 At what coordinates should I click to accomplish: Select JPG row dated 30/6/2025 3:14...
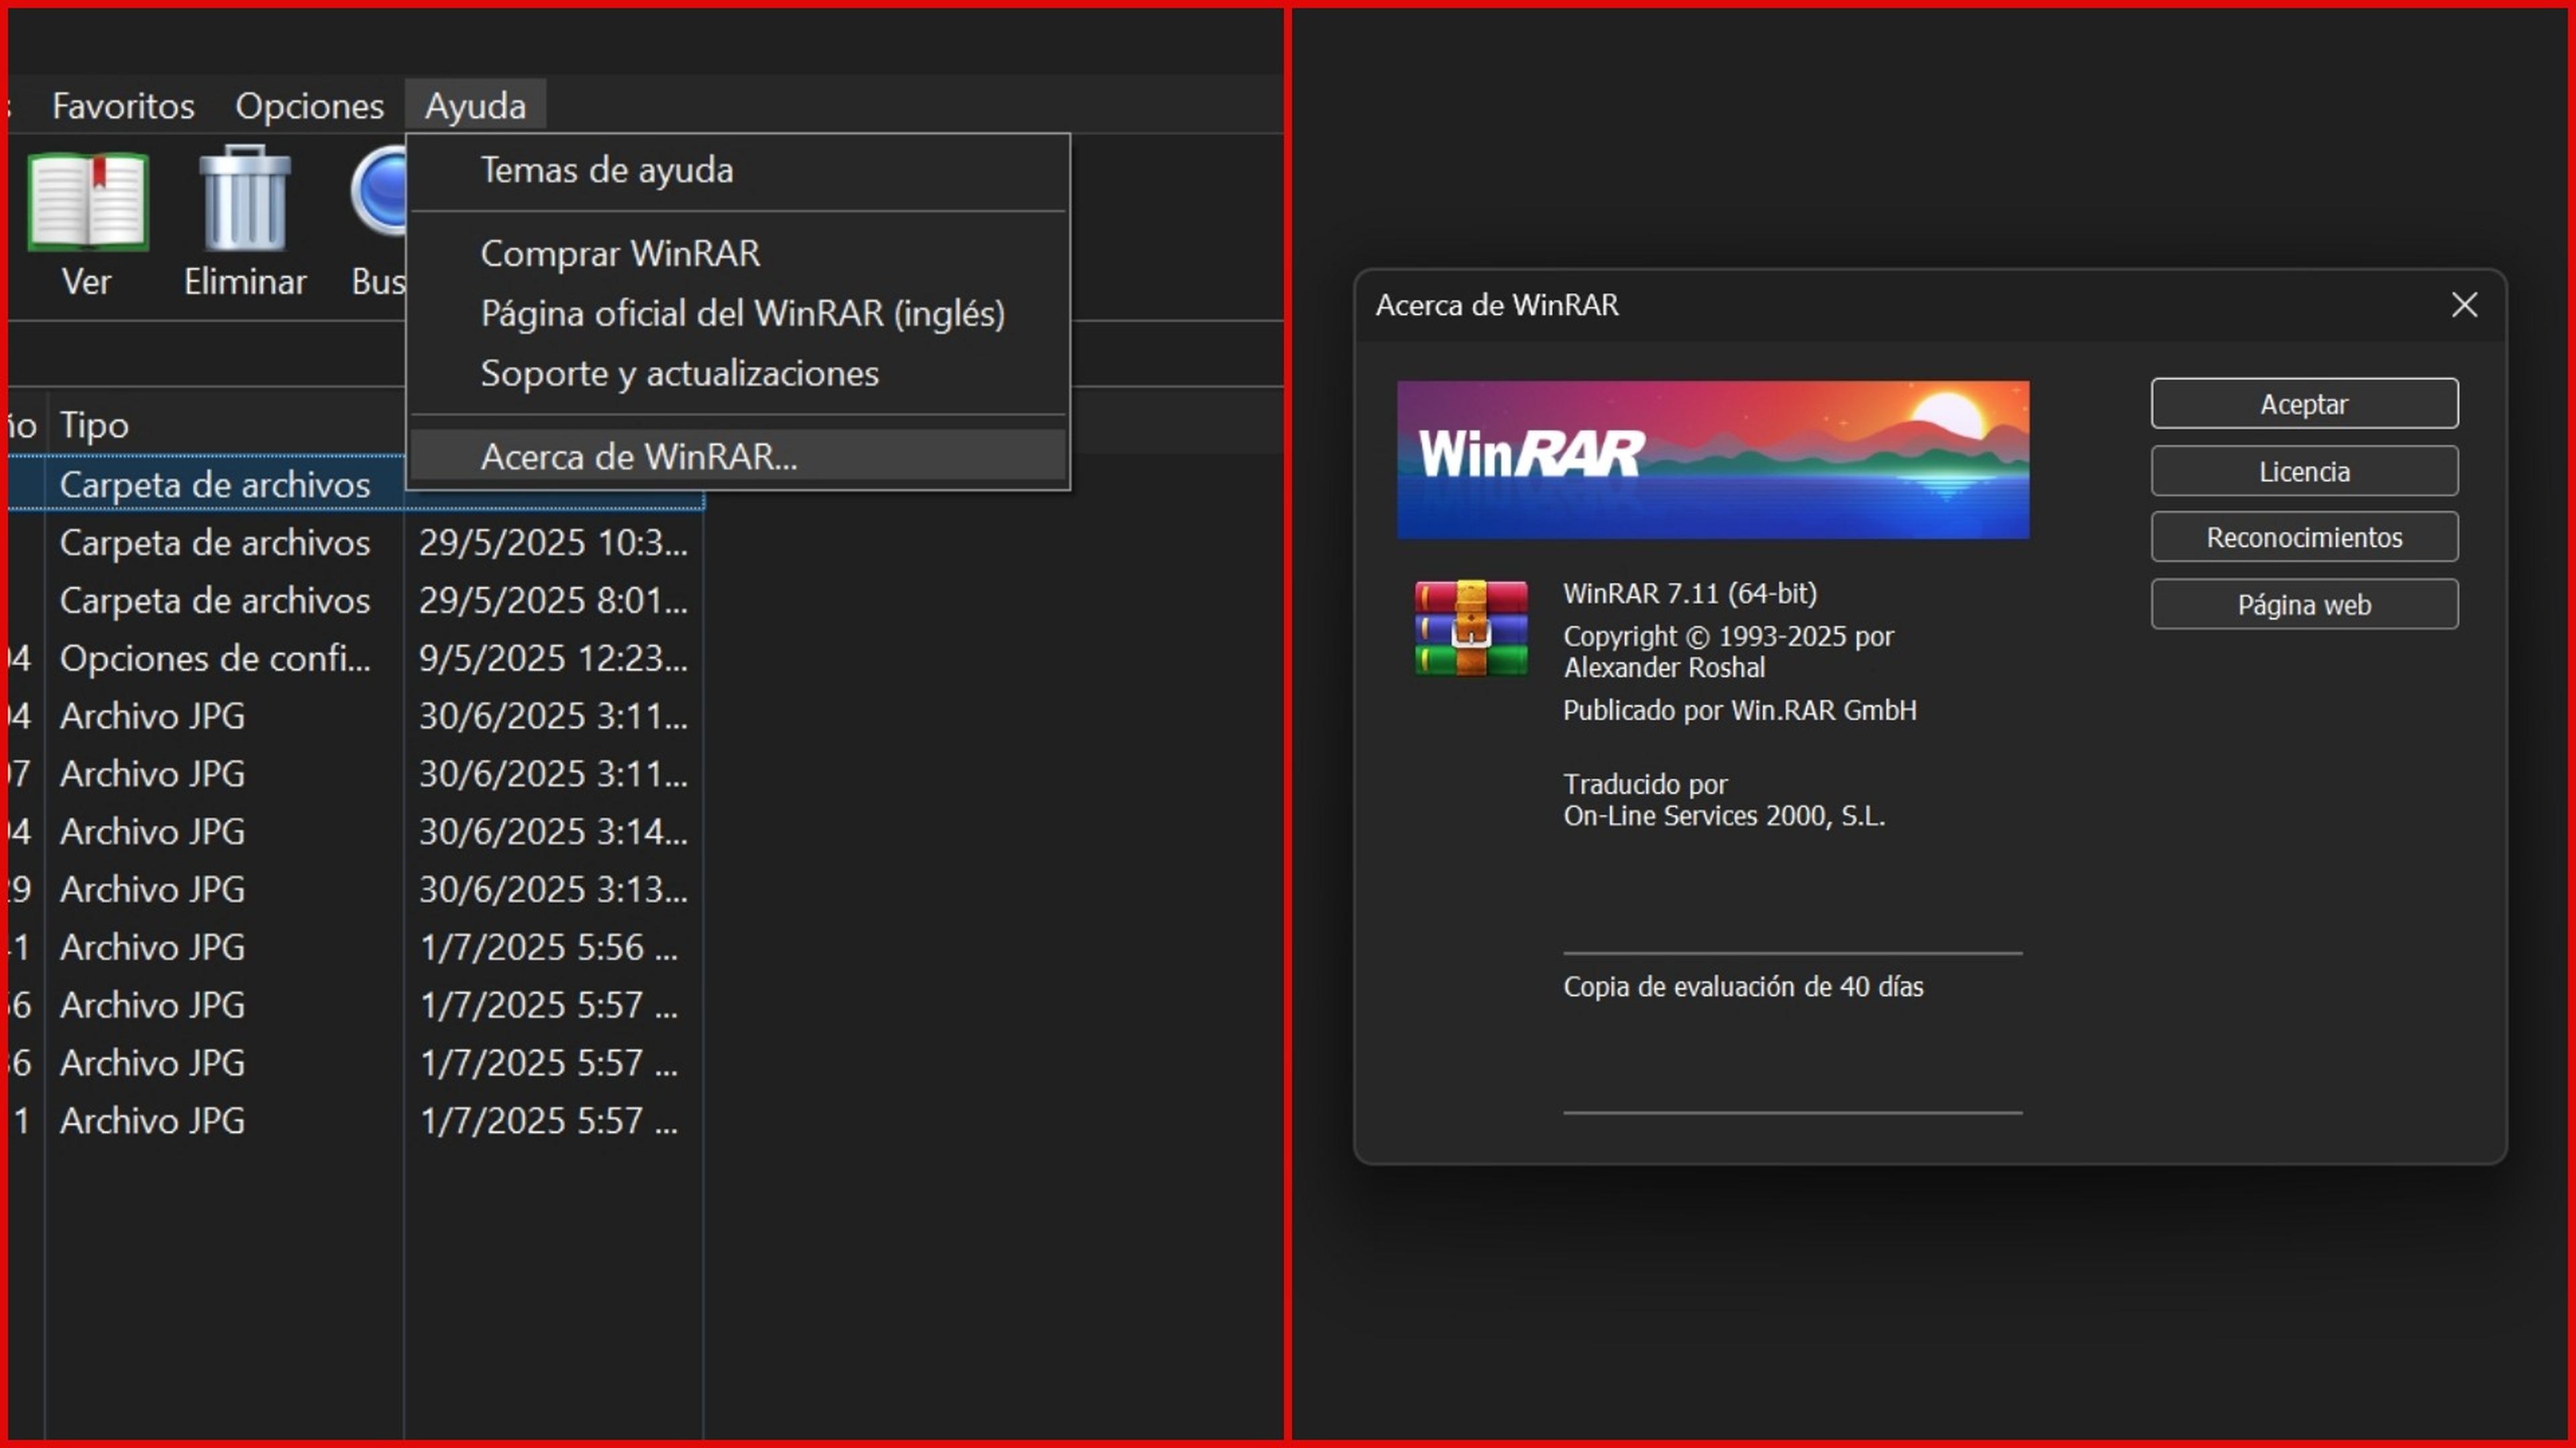[x=355, y=831]
